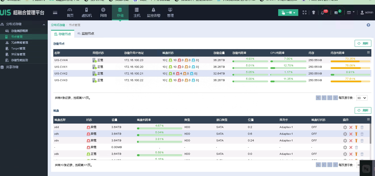Click red X icon for disk sdh
Screen dimensions: 375x176
[x=351, y=134]
